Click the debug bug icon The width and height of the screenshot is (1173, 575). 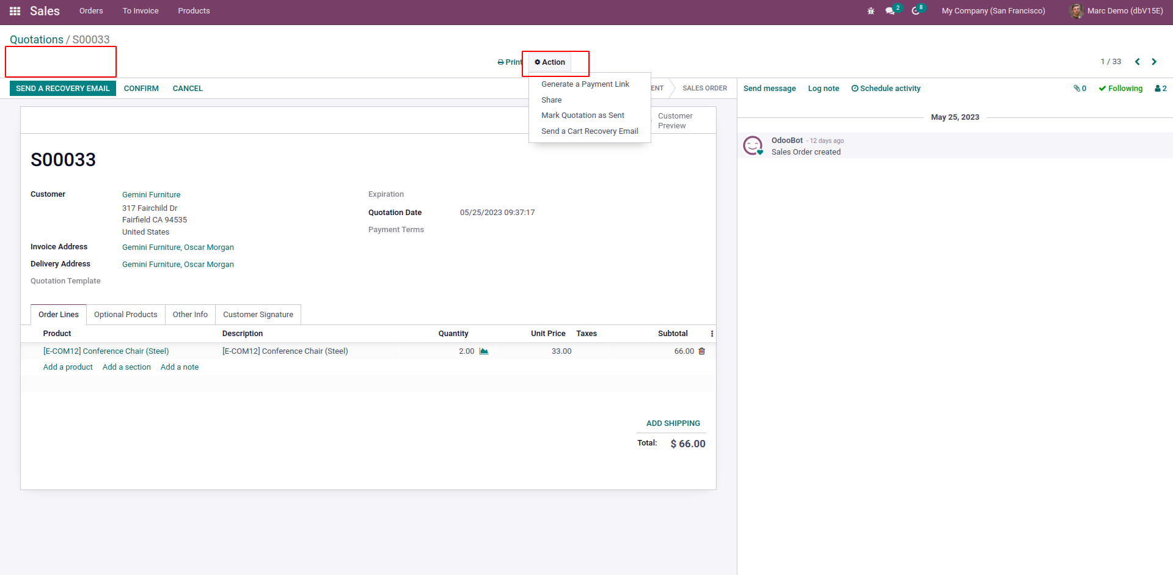871,11
